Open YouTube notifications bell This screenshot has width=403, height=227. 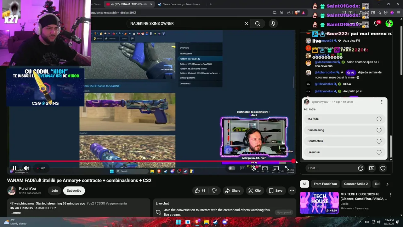pos(376,24)
